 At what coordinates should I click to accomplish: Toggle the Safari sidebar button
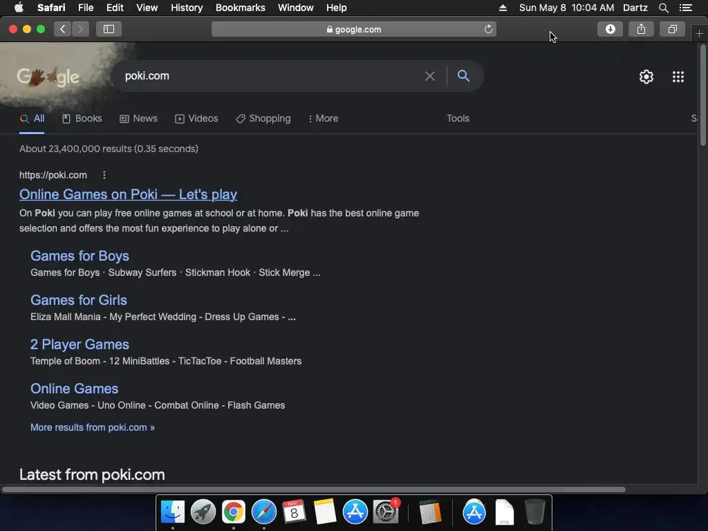tap(109, 29)
